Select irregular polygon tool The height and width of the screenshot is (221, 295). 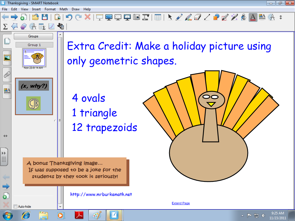[14, 26]
